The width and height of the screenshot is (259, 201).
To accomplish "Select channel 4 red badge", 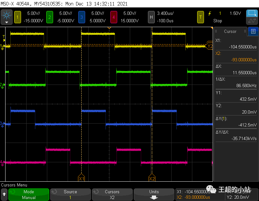I will tap(114, 17).
